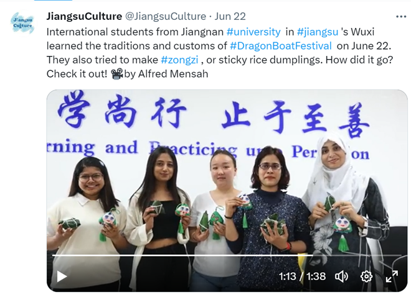Click the @JiangsuCulture handle
Image resolution: width=411 pixels, height=297 pixels.
(x=166, y=16)
